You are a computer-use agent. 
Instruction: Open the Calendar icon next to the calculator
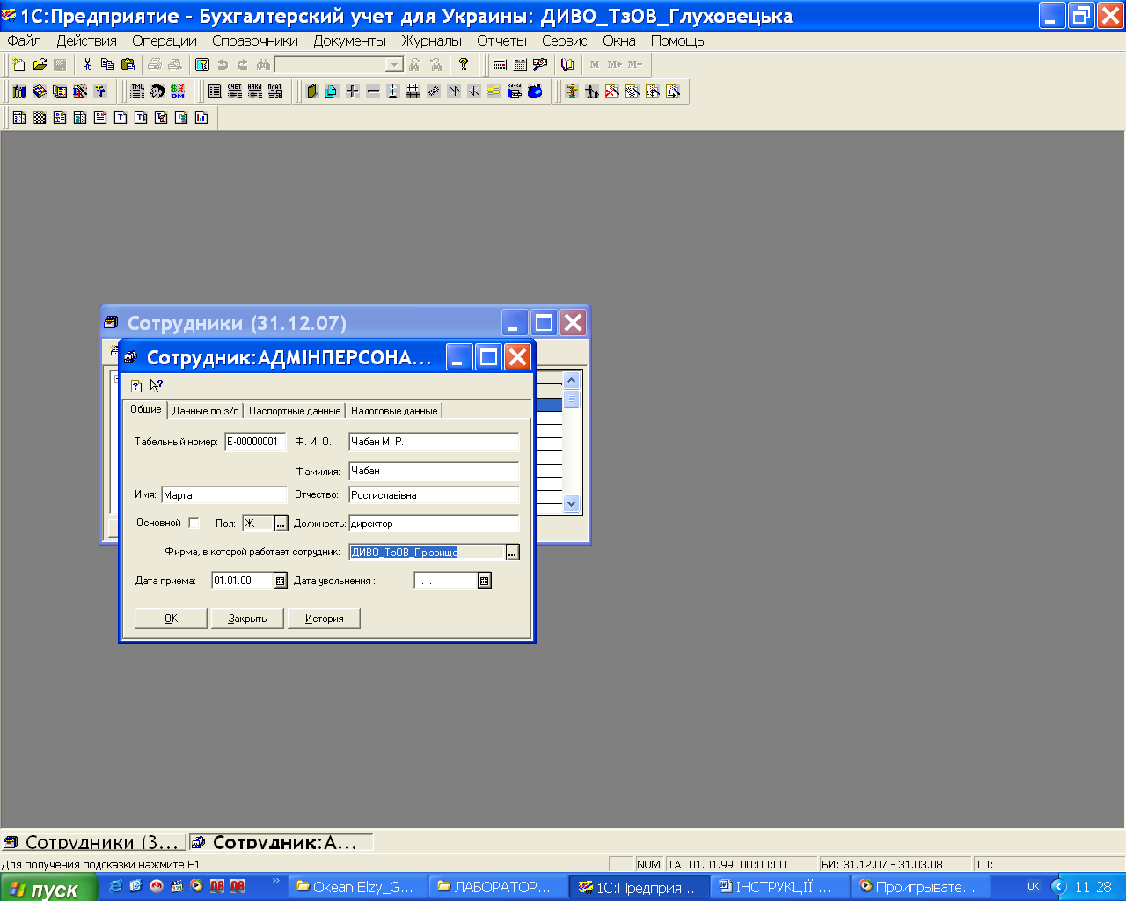tap(520, 64)
